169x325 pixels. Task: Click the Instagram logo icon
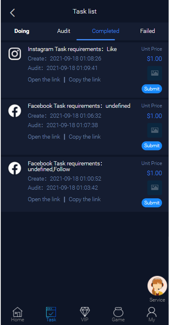[15, 54]
